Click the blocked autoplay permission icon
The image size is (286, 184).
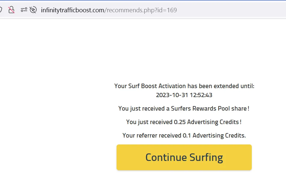click(33, 10)
